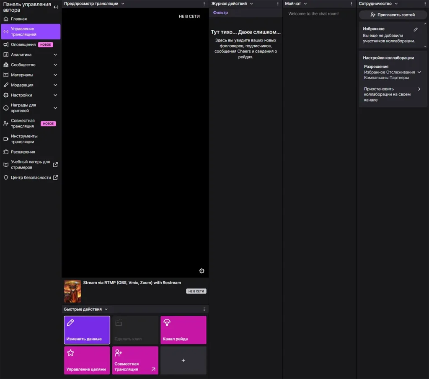Click the Фильтр link in activity feed
Image resolution: width=429 pixels, height=379 pixels.
(220, 13)
